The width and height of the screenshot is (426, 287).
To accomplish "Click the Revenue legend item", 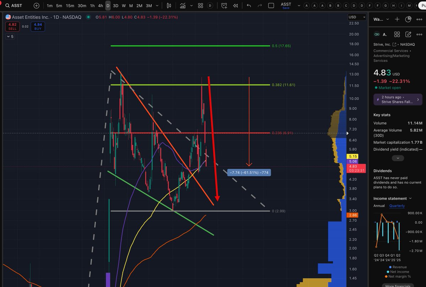I will [x=398, y=267].
